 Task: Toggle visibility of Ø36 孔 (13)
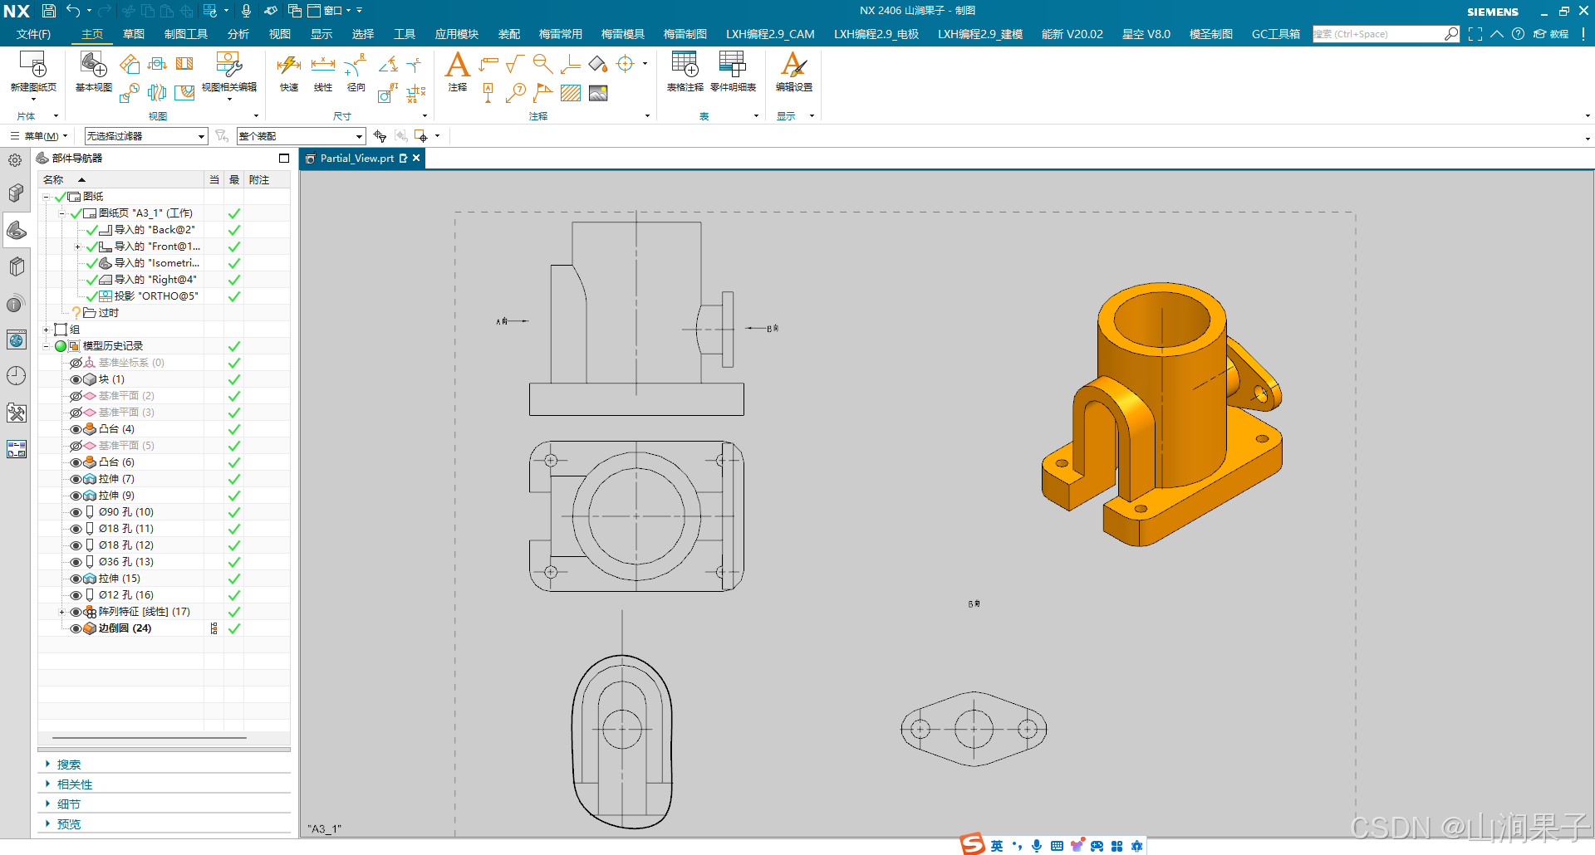click(76, 562)
